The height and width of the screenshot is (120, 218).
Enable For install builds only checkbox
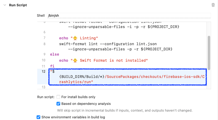coord(58,97)
